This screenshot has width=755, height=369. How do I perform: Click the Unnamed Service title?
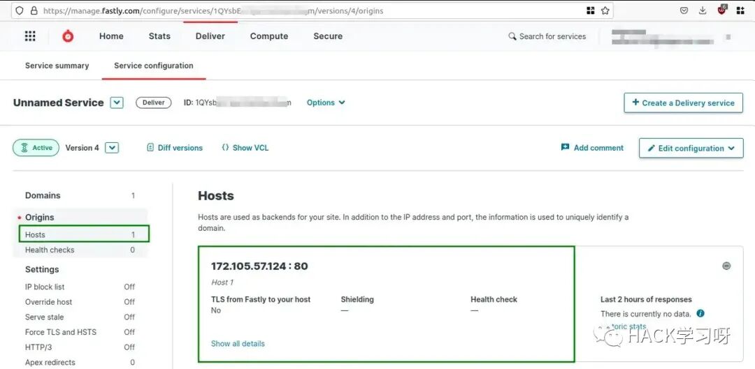(x=58, y=103)
